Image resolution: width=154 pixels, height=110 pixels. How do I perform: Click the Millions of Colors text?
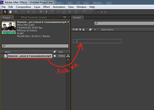(x=27, y=31)
